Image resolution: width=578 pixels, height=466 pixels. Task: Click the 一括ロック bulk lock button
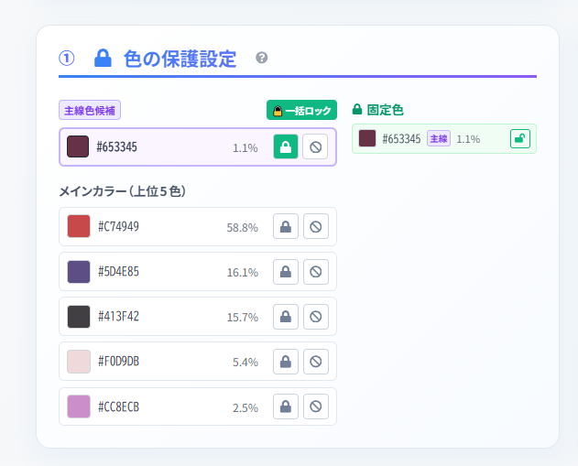301,110
